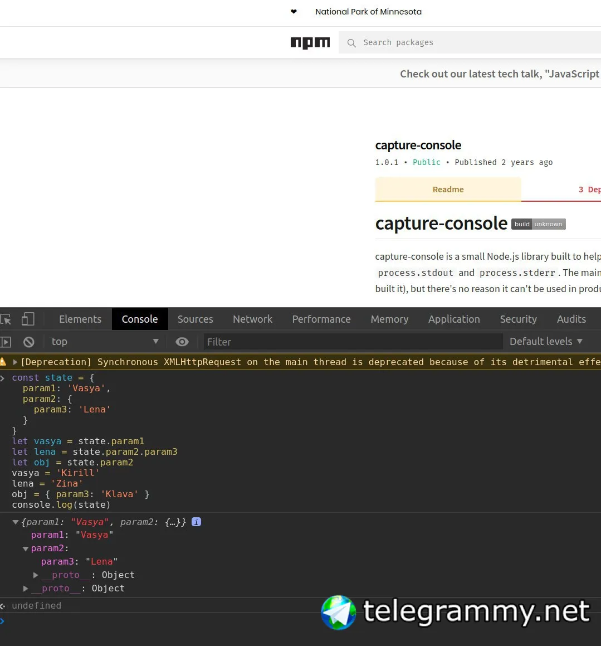Click the capture-console package title
This screenshot has width=601, height=646.
tap(418, 145)
